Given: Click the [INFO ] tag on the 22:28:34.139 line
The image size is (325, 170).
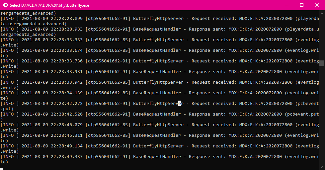Looking at the screenshot, I should [10, 93].
